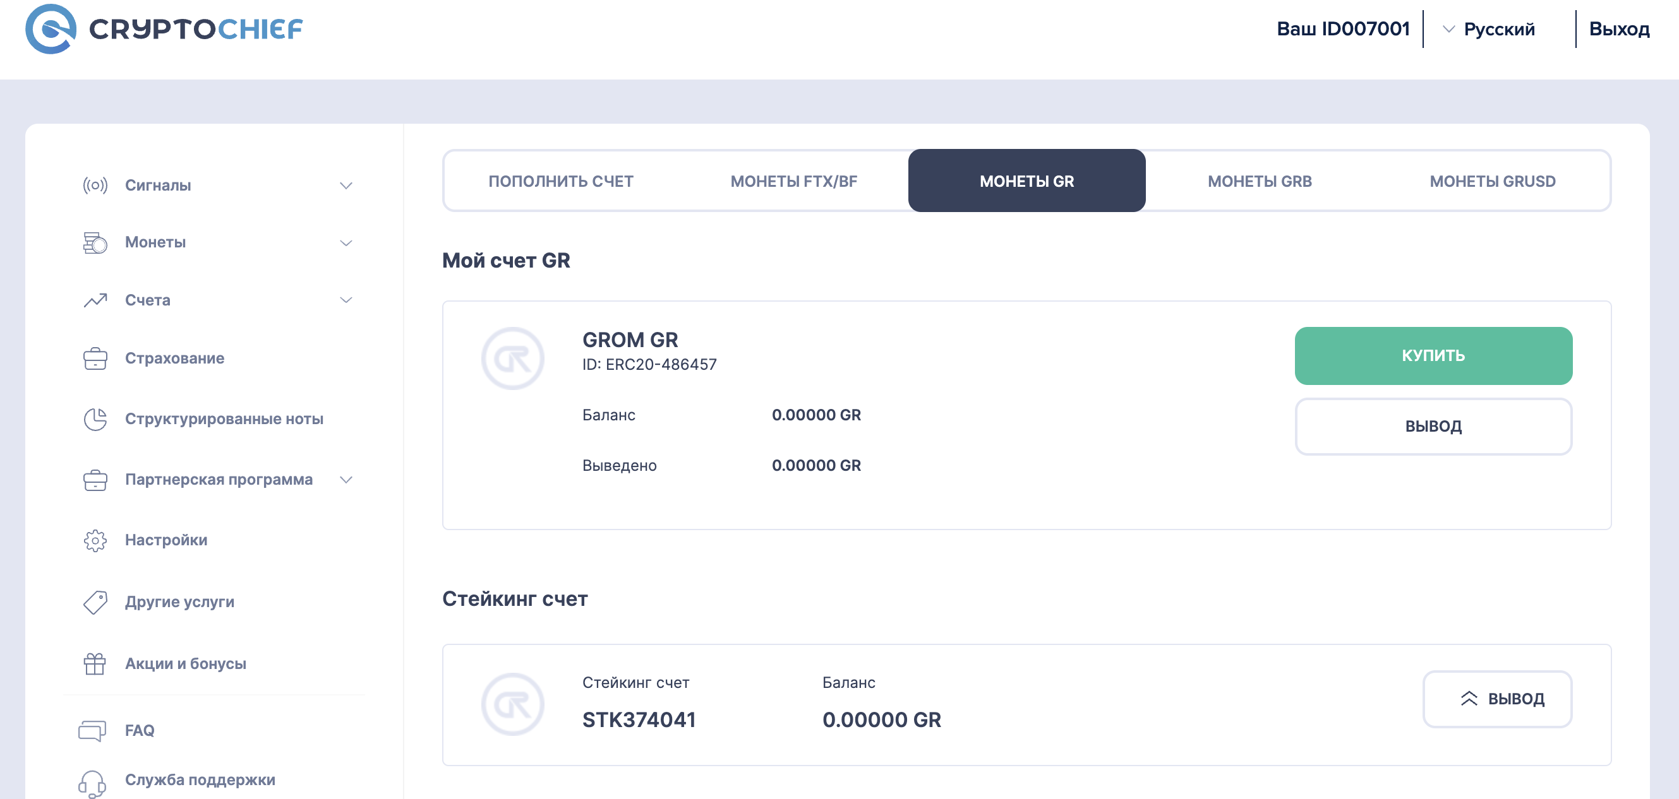Open the Русский language dropdown
The image size is (1679, 799).
1489,29
